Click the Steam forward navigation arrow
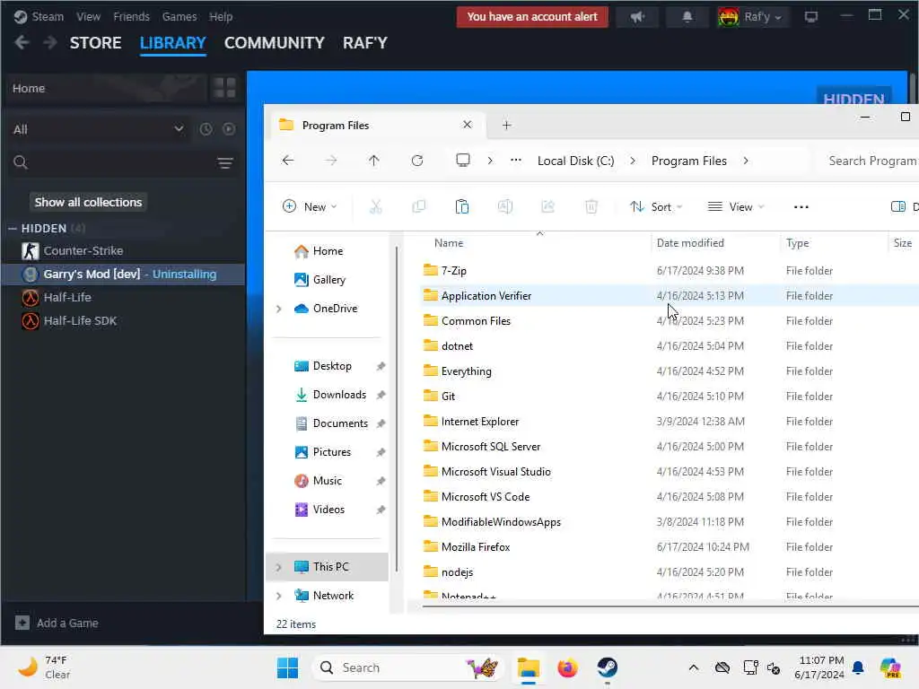 point(50,43)
